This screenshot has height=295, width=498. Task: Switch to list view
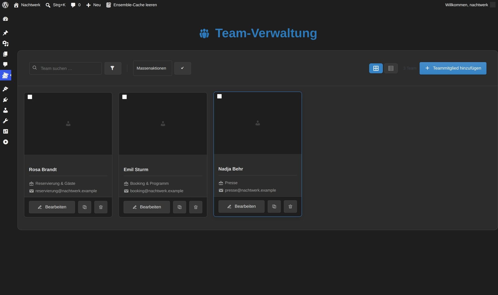pos(391,68)
